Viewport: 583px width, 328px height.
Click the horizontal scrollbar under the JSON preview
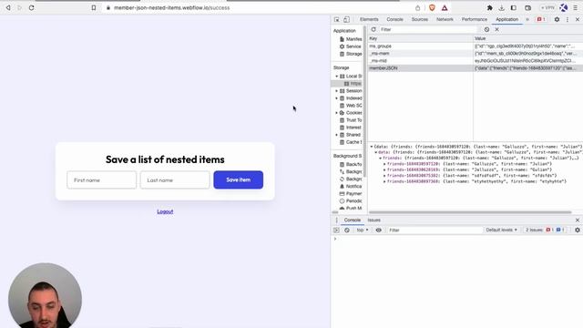470,212
